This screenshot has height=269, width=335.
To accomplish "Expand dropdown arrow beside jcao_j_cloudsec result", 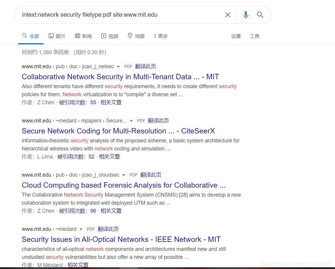I will point(123,175).
